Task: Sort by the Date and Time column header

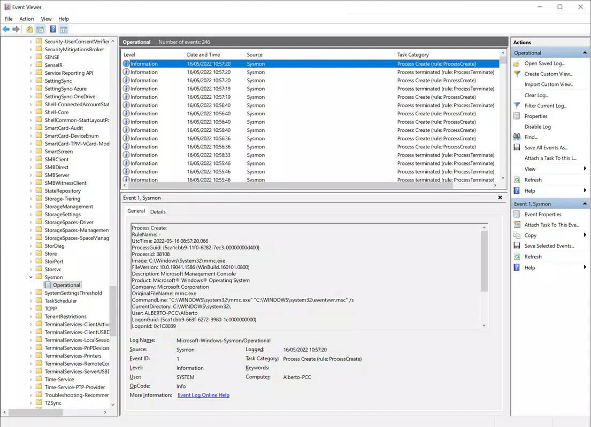Action: pos(214,54)
